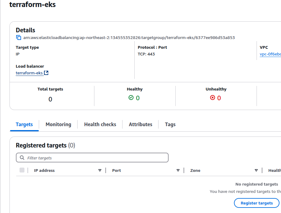Click the Target type IP value

(x=18, y=54)
